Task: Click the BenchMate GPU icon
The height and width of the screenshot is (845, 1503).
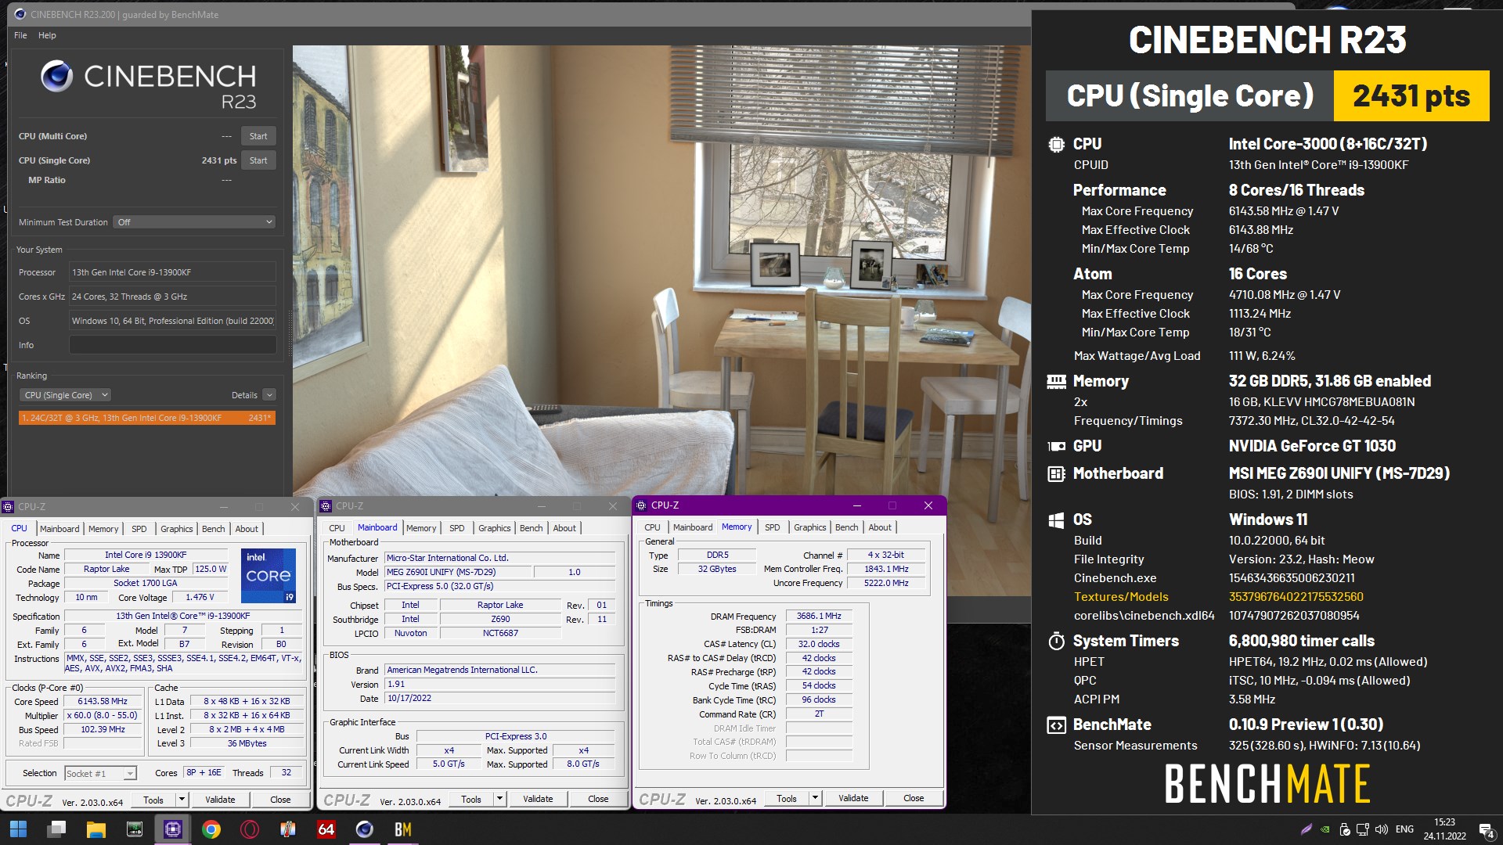Action: tap(1056, 446)
